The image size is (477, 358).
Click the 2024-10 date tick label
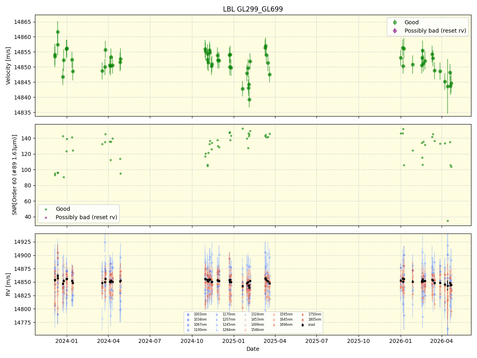192,341
